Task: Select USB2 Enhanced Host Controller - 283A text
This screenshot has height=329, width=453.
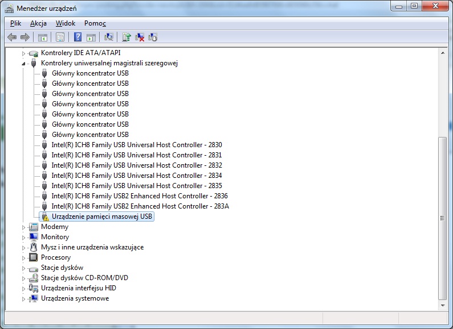Action: click(x=140, y=206)
